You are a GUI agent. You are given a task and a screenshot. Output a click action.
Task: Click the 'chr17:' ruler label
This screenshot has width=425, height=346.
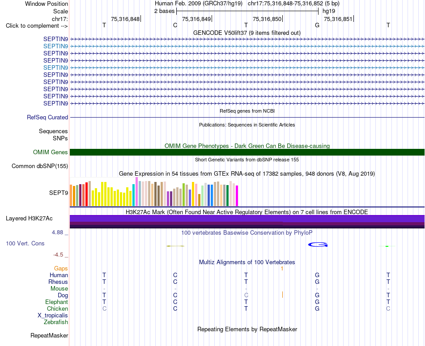point(59,19)
